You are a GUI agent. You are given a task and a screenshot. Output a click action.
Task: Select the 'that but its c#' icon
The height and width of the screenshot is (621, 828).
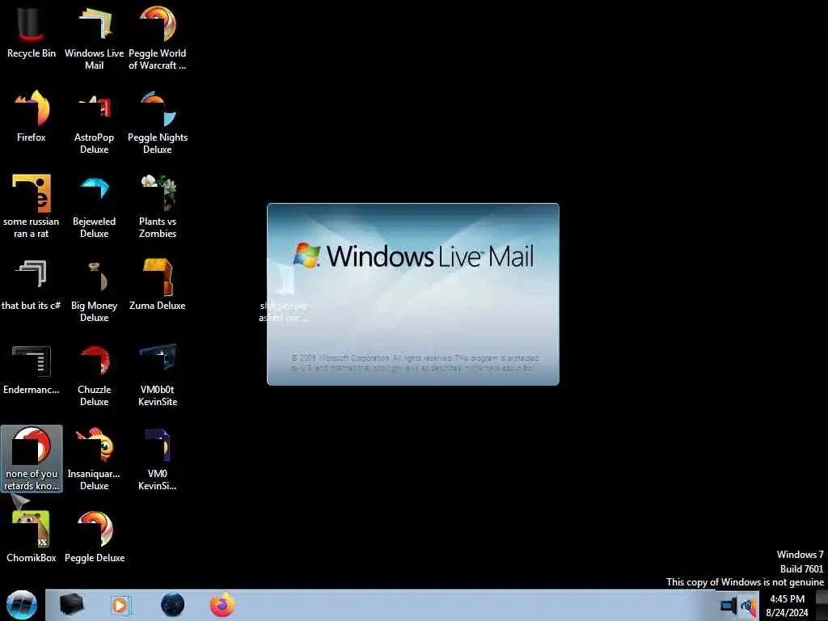(x=32, y=285)
